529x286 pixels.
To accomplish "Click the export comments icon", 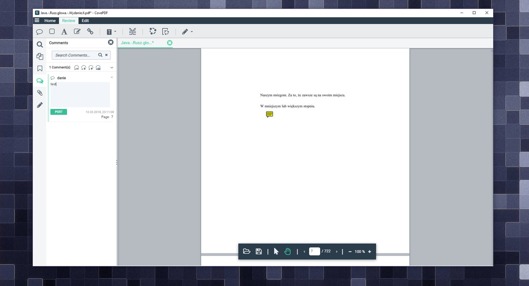I will pos(91,67).
